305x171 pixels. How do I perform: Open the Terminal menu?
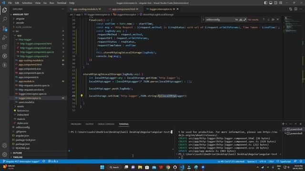point(61,3)
